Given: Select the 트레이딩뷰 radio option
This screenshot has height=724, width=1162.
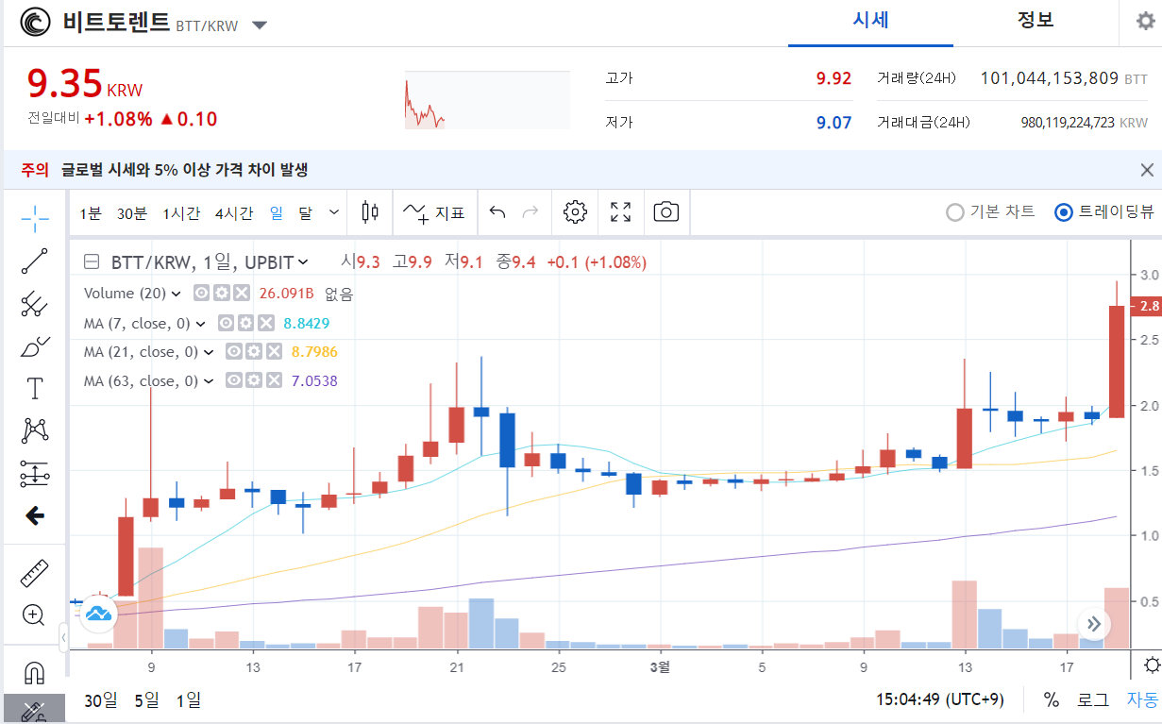Looking at the screenshot, I should (1103, 212).
